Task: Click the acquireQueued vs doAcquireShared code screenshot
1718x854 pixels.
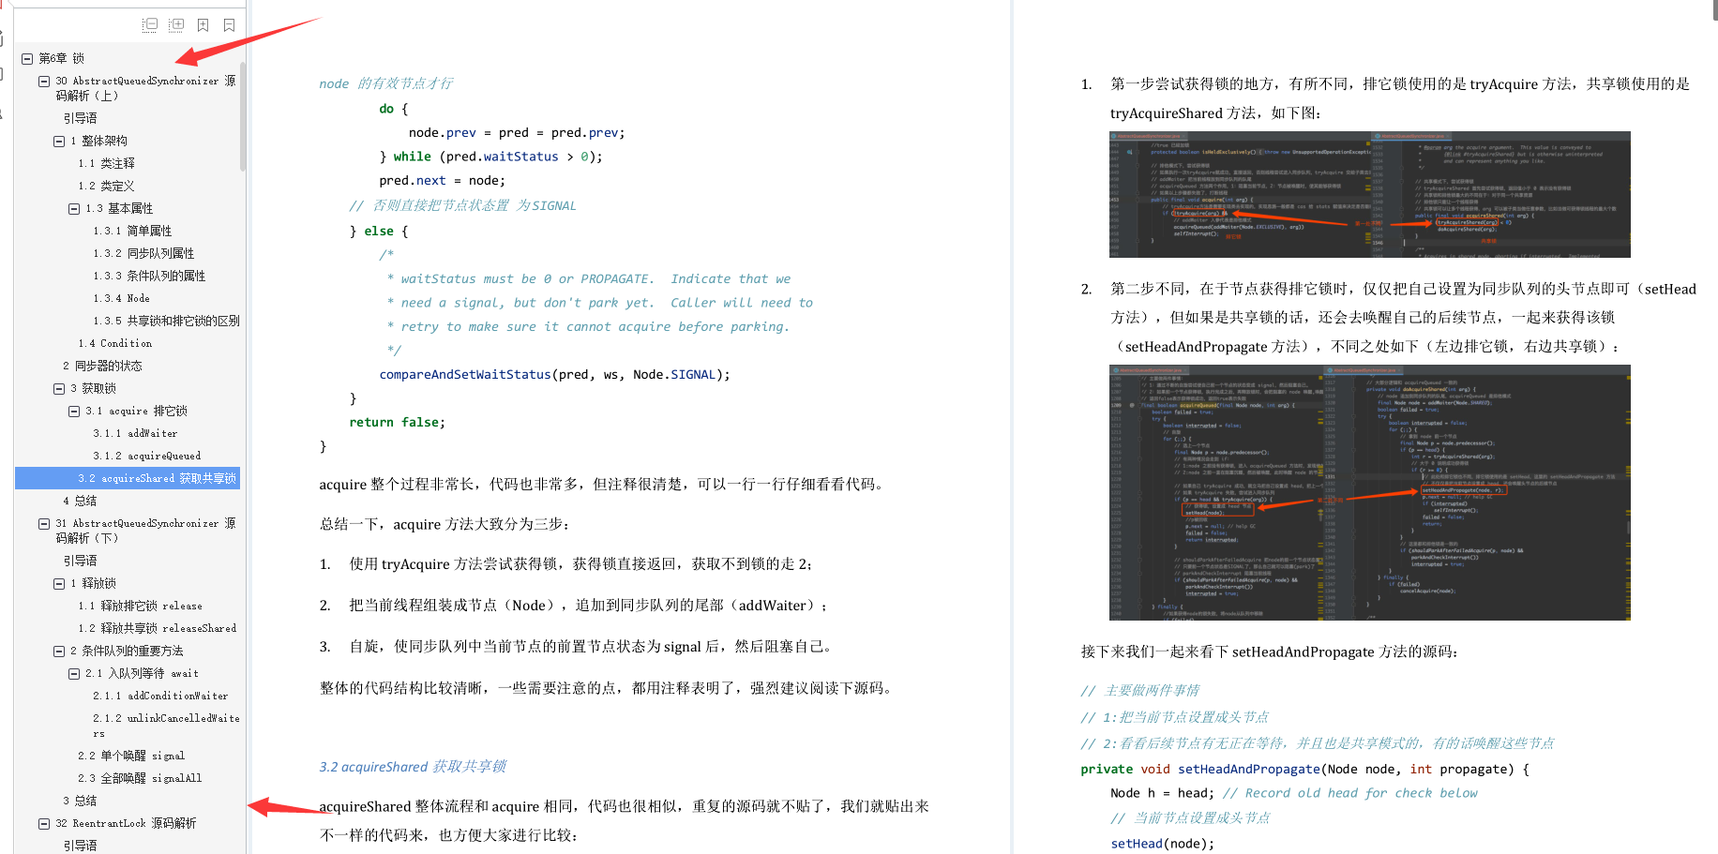Action: 1369,492
